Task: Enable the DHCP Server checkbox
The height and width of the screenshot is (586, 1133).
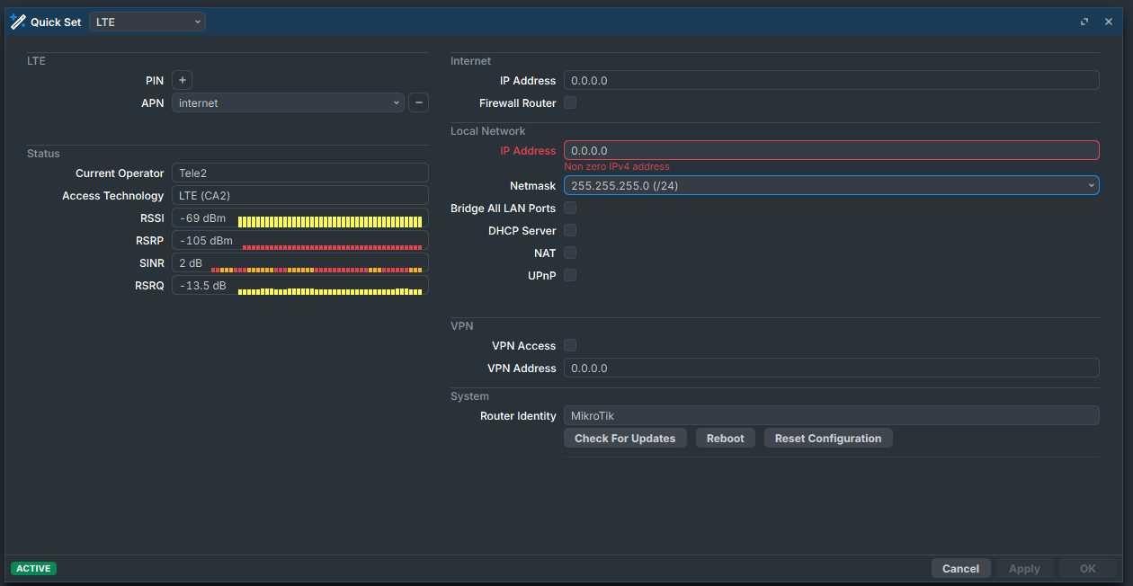Action: click(x=570, y=231)
